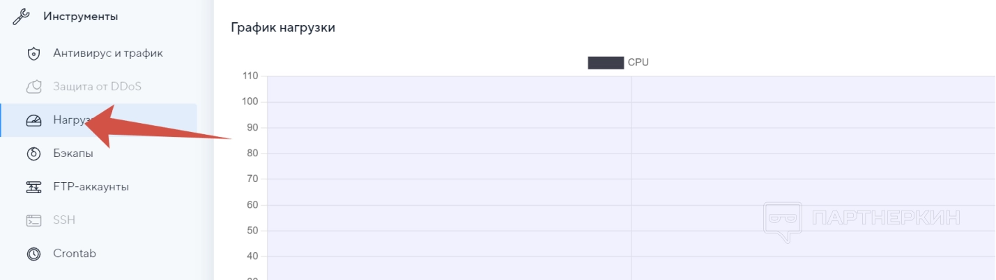This screenshot has height=280, width=996.
Task: Click the transfer icon beside FTP-аккаунты
Action: pos(33,187)
